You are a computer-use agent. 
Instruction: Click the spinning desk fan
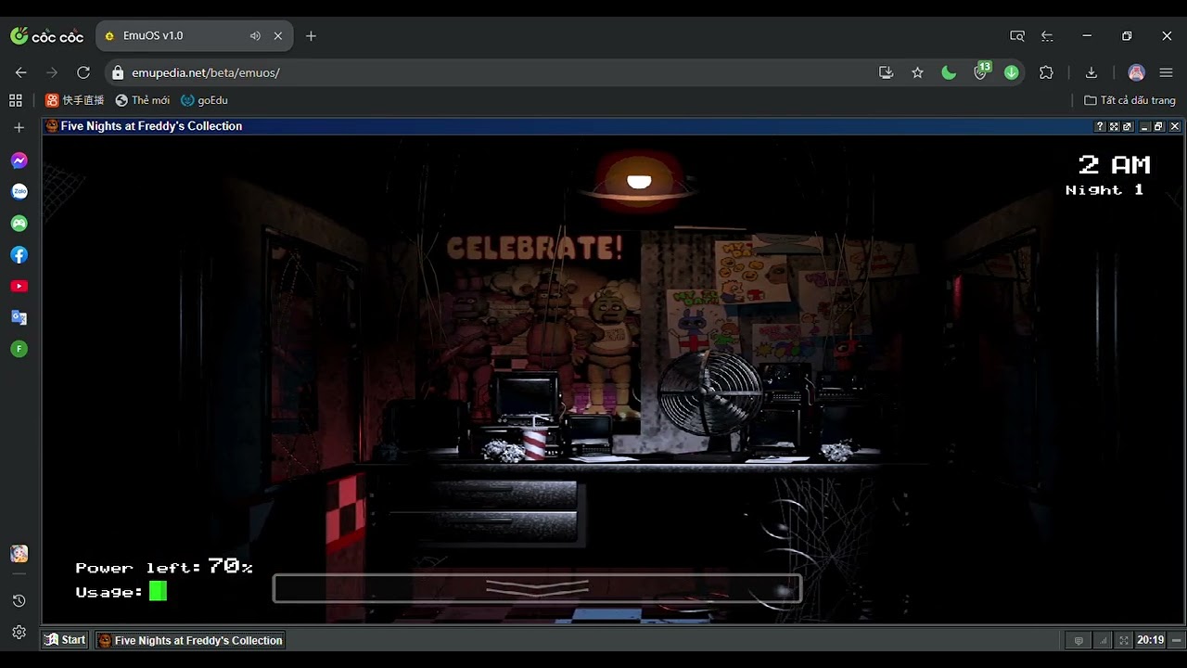[709, 392]
